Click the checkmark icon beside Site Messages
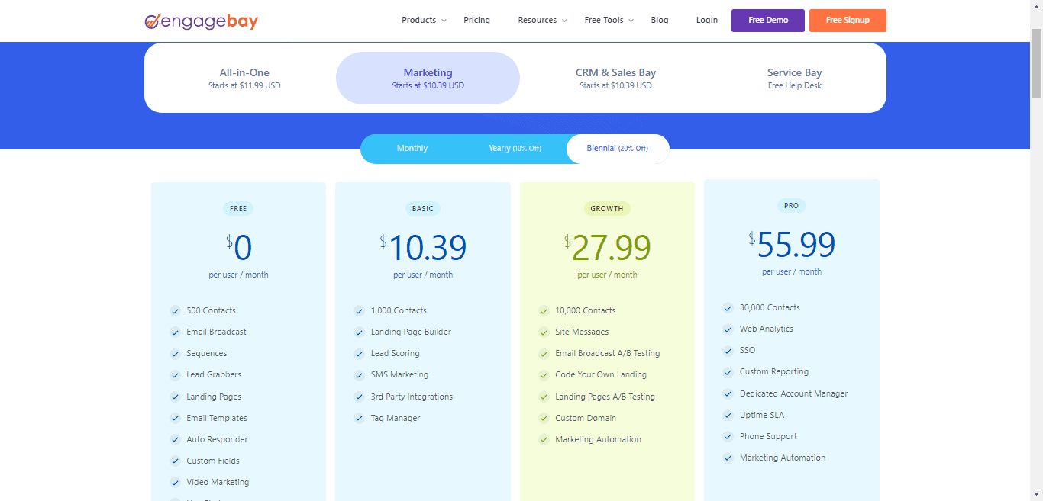1043x501 pixels. (544, 332)
